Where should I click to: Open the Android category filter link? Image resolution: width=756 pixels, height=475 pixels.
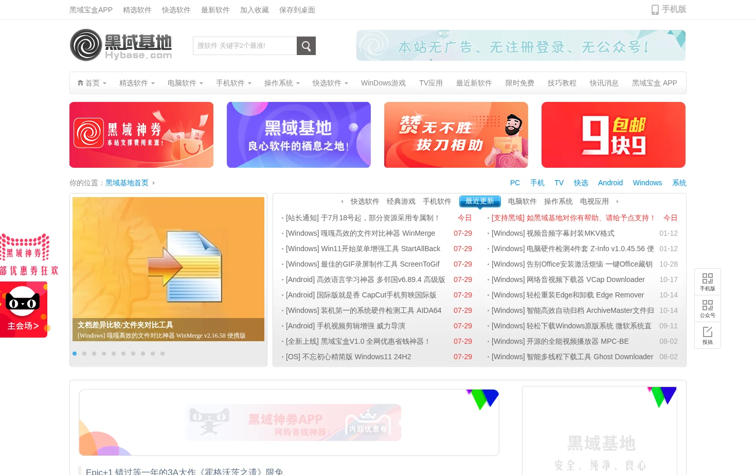pos(610,183)
